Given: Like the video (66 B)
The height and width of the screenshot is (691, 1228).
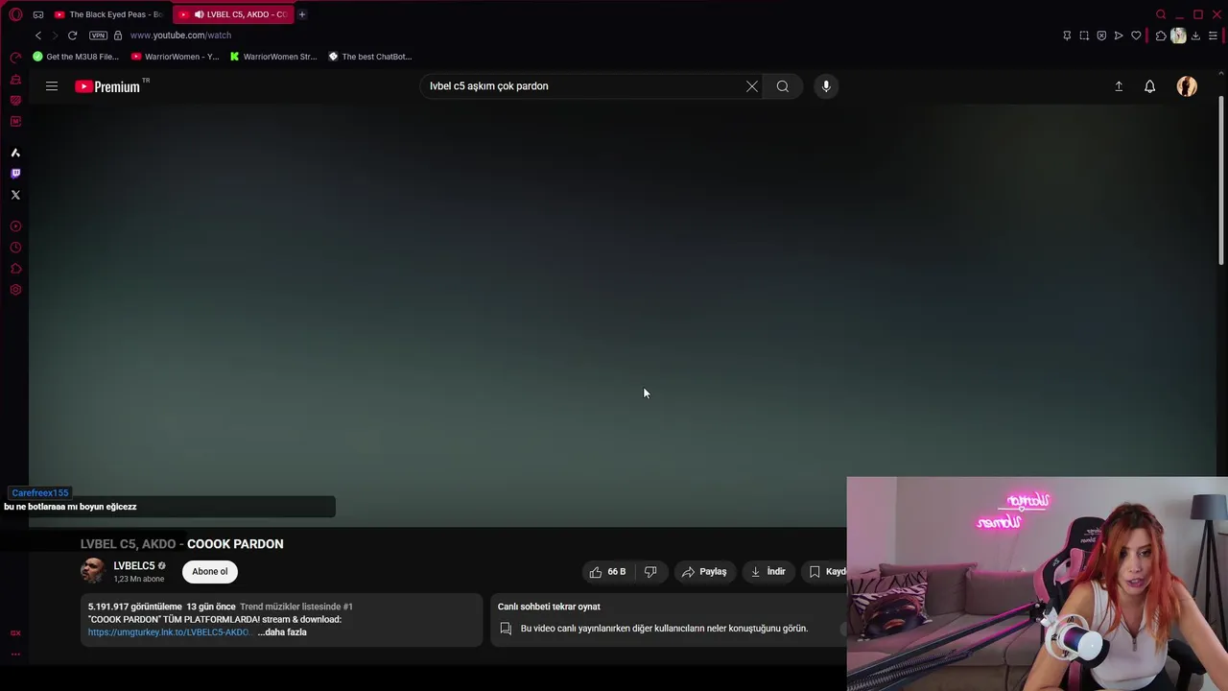Looking at the screenshot, I should (608, 571).
